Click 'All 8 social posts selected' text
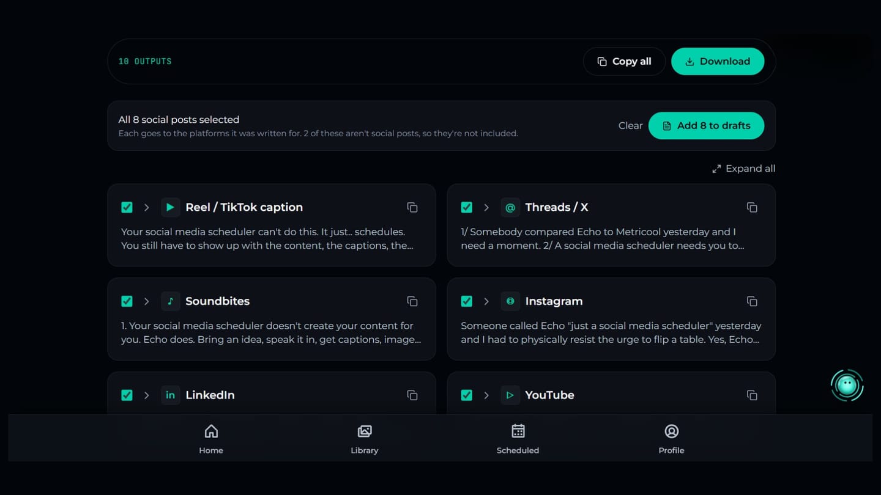The width and height of the screenshot is (881, 495). [179, 120]
